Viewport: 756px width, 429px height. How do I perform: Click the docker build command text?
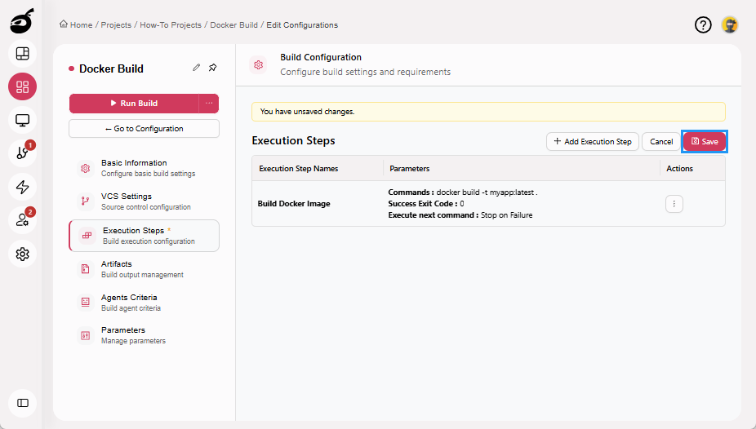pos(487,192)
